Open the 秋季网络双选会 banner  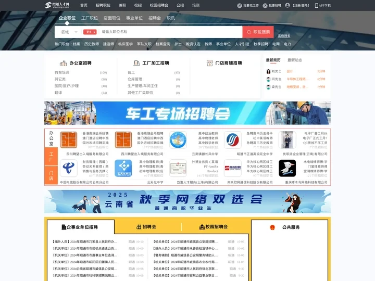click(x=187, y=201)
